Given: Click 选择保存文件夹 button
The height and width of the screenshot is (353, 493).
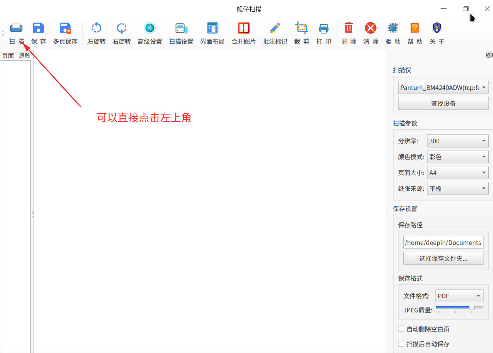Looking at the screenshot, I should [x=443, y=258].
